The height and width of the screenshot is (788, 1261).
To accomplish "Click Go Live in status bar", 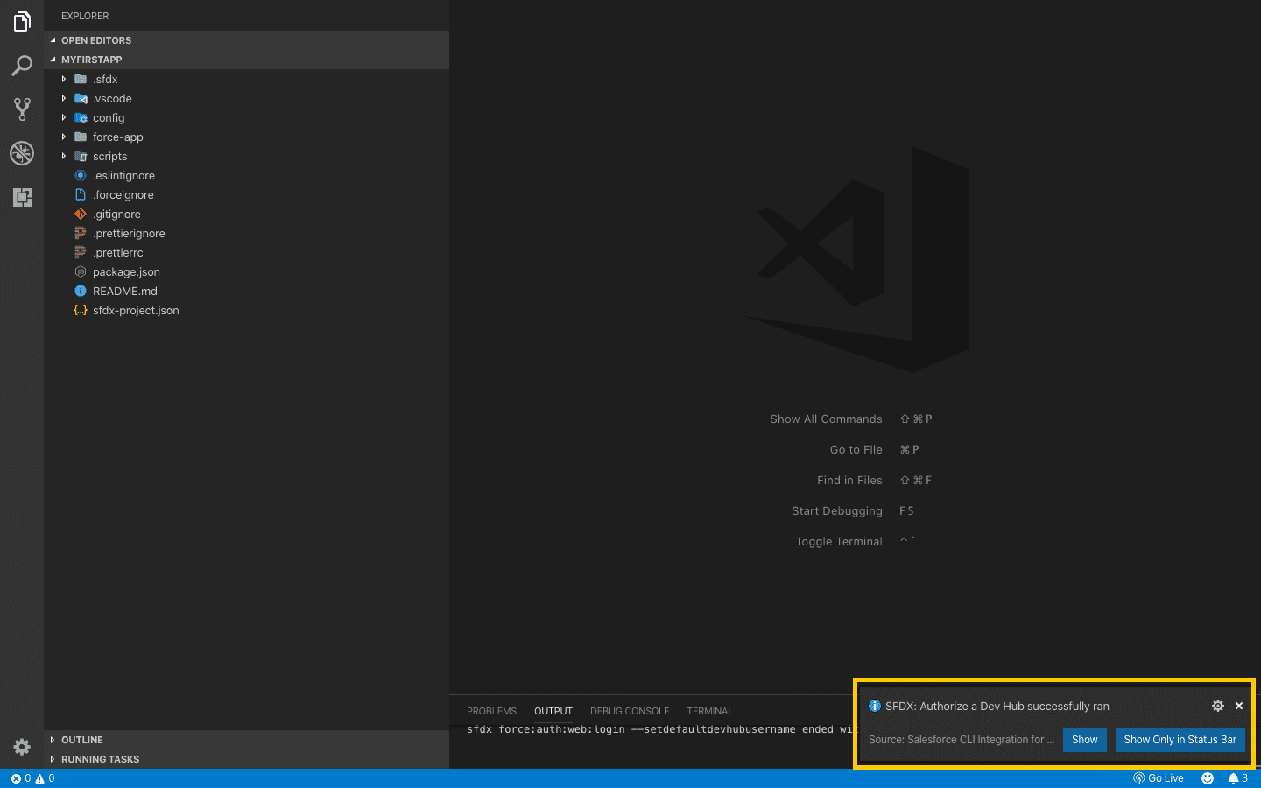I will tap(1158, 778).
